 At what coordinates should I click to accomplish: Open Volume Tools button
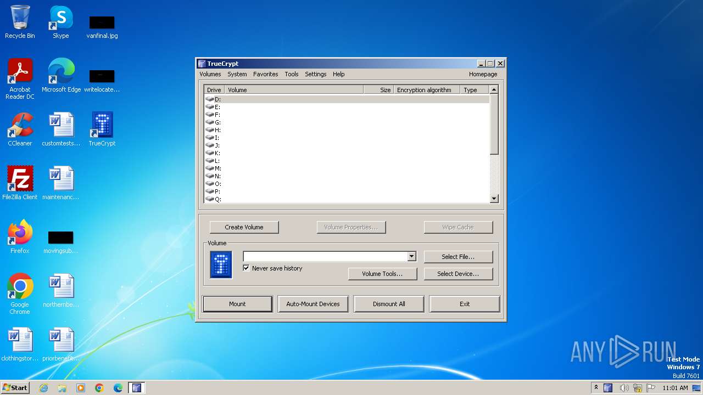[382, 274]
